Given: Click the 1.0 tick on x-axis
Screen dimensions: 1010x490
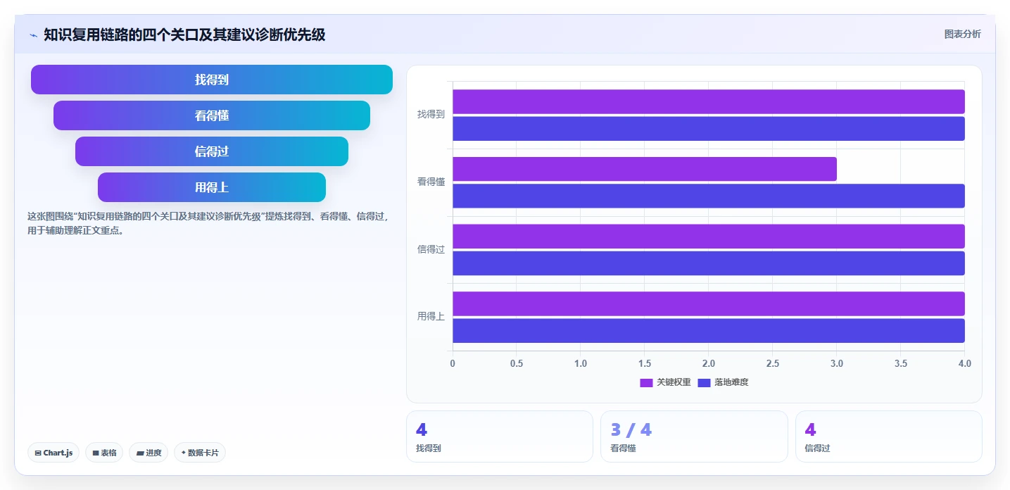Looking at the screenshot, I should (581, 363).
